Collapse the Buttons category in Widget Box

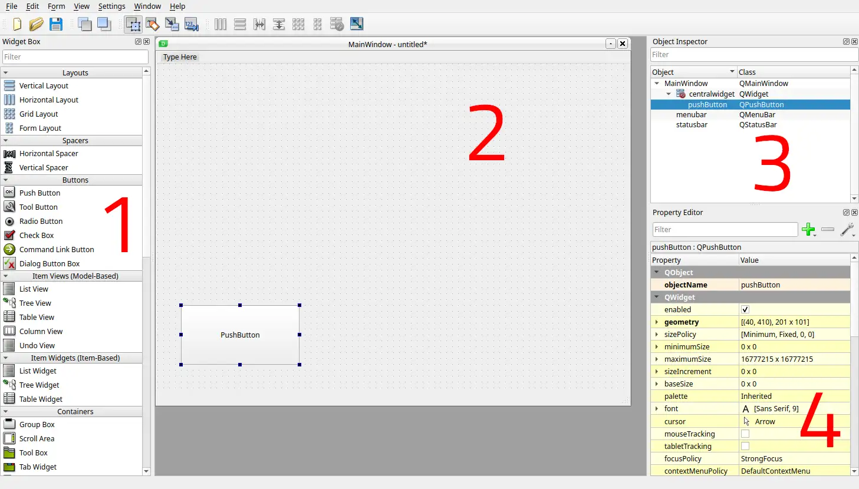point(6,180)
